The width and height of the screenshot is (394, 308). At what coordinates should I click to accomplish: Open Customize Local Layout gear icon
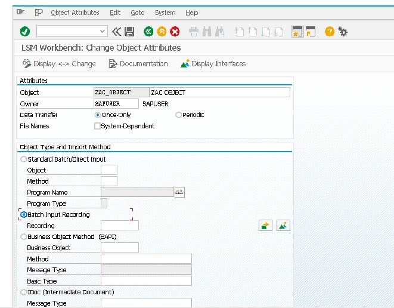(x=343, y=32)
